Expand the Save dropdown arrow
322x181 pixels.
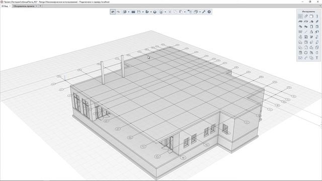click(x=143, y=12)
